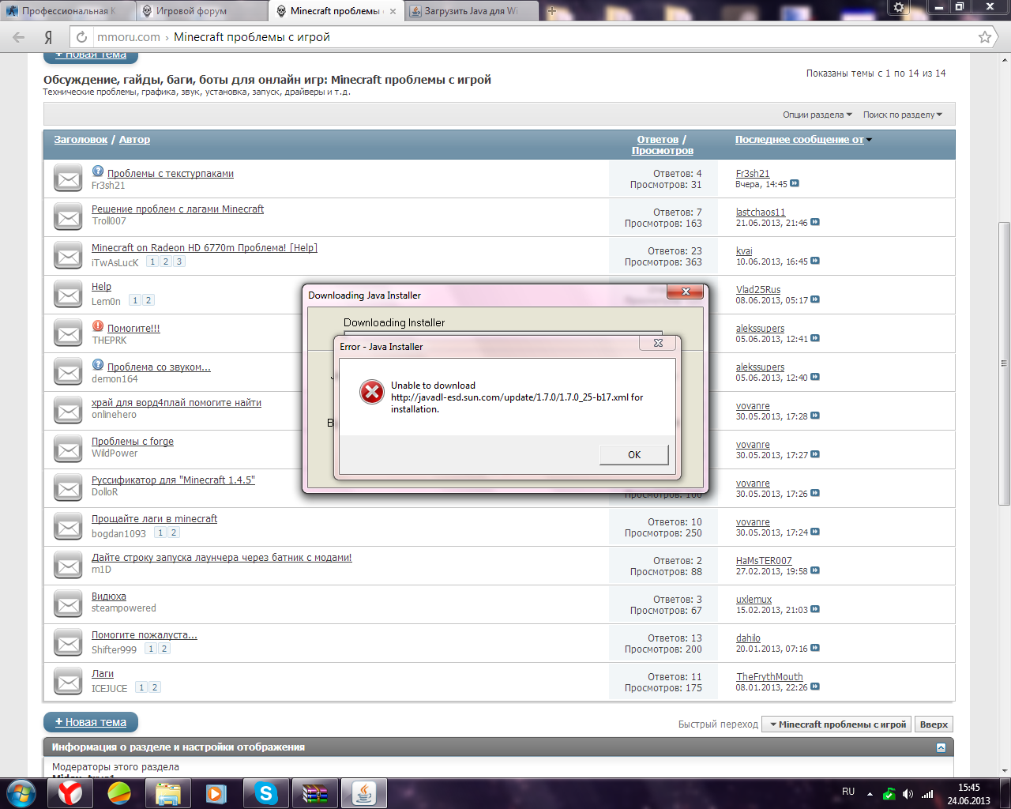
Task: Switch the RU input language indicator
Action: pos(848,792)
